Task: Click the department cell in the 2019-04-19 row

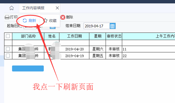Action: (x=28, y=56)
